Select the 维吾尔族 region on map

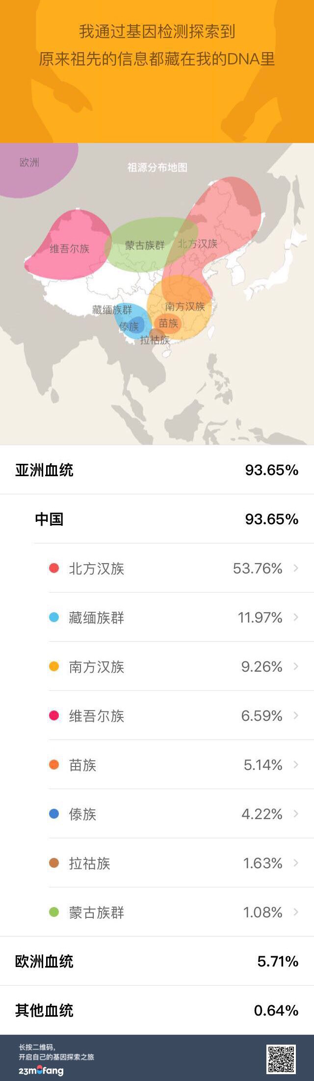pos(69,245)
